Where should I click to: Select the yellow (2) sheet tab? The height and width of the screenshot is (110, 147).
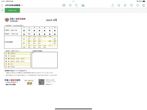[x=12, y=10]
